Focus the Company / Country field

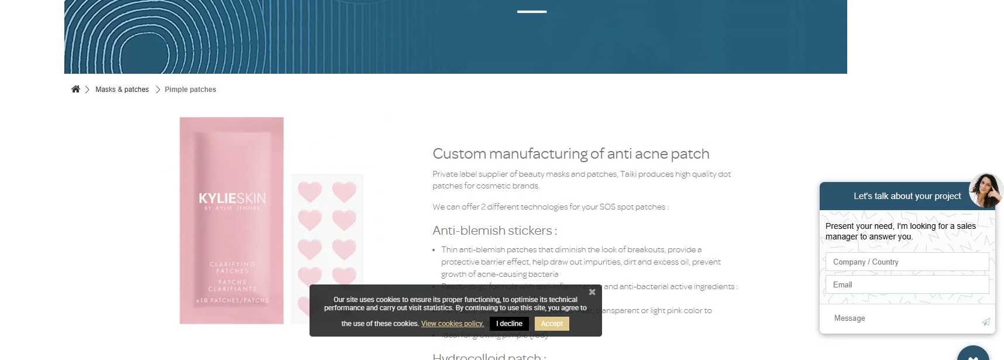coord(907,262)
